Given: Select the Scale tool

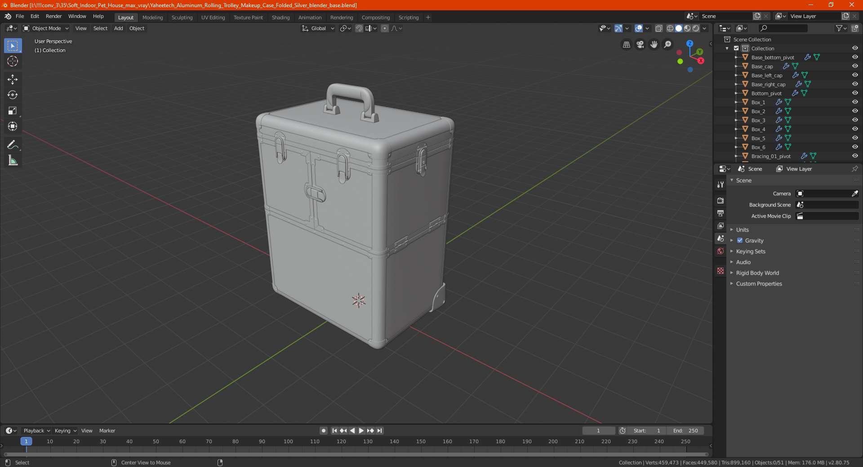Looking at the screenshot, I should tap(13, 110).
